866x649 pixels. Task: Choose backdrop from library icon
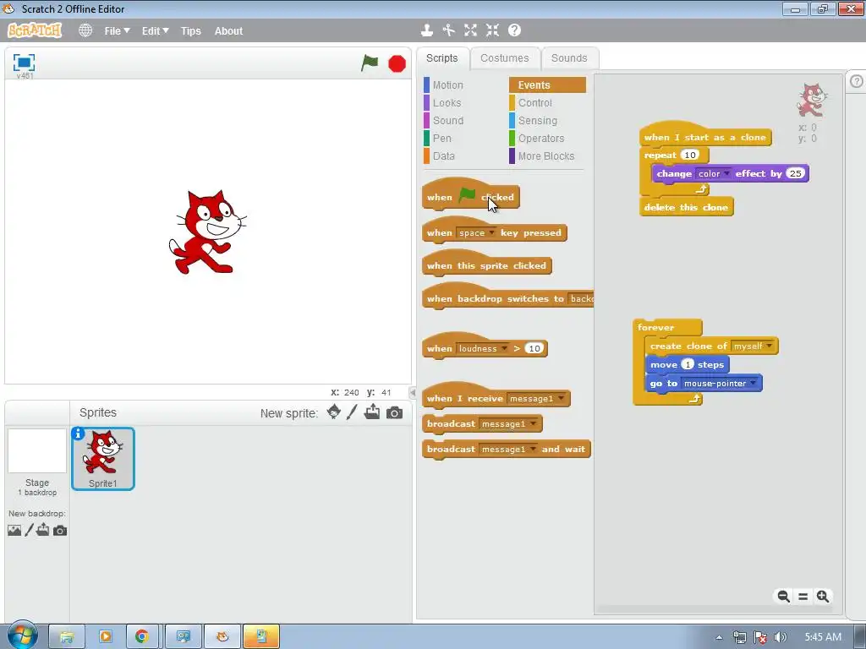pos(14,531)
